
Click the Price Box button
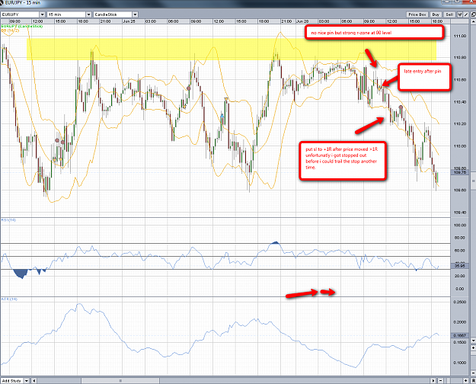pos(417,14)
